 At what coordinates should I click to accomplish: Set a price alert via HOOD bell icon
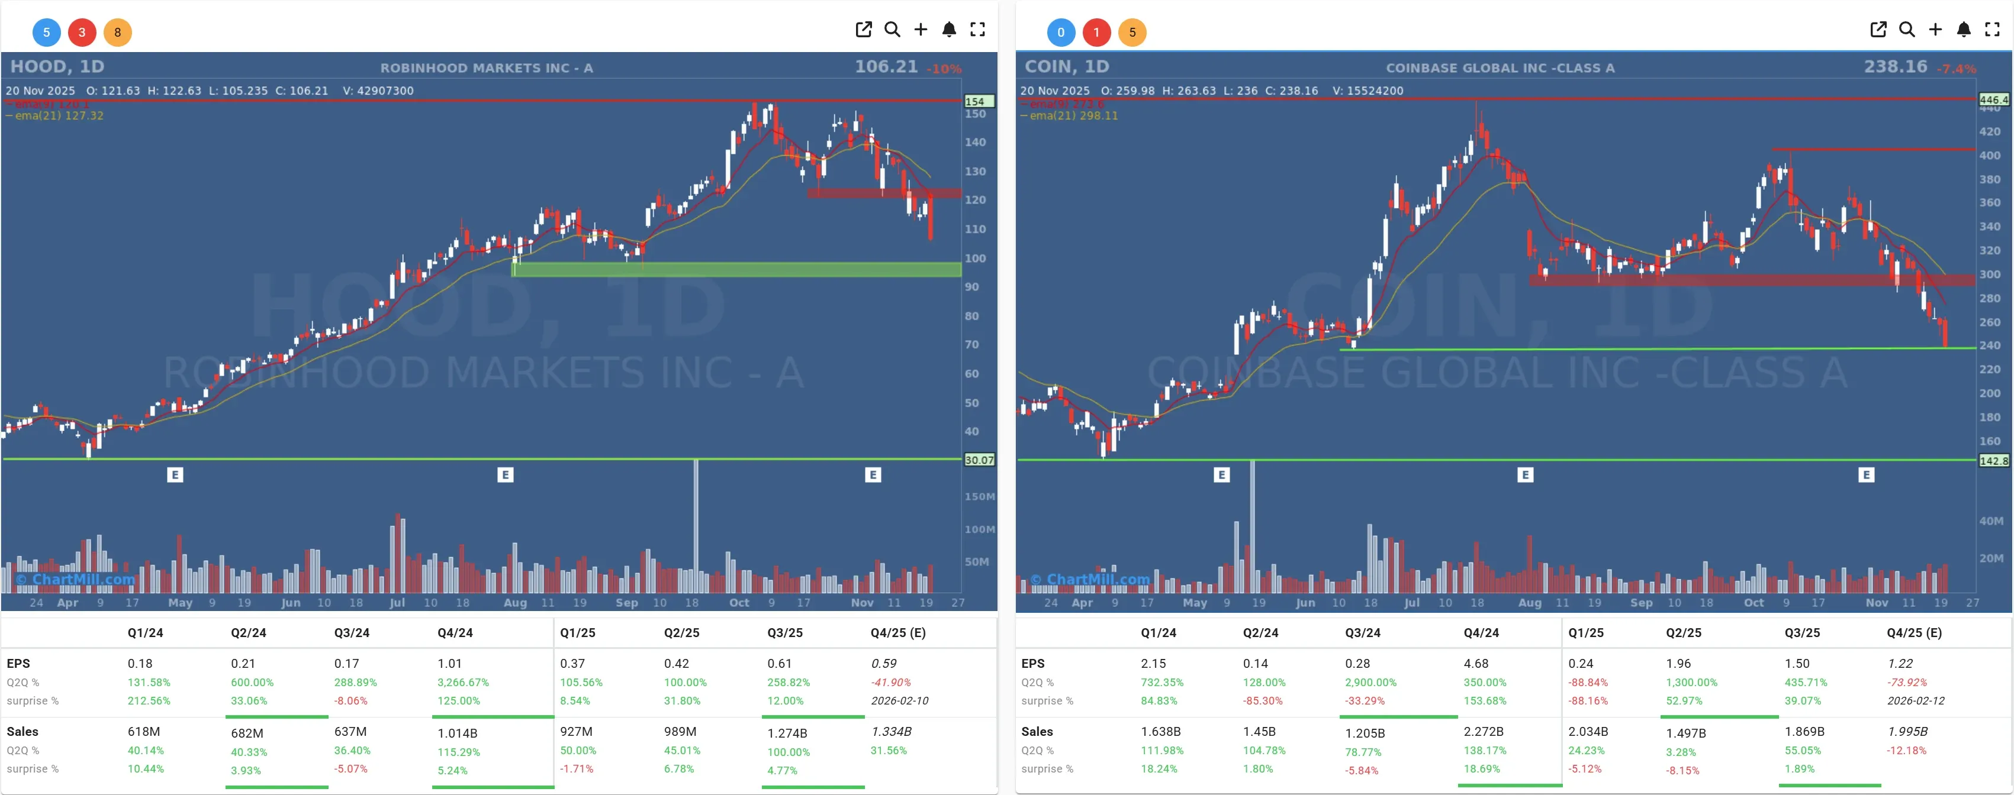pos(949,30)
